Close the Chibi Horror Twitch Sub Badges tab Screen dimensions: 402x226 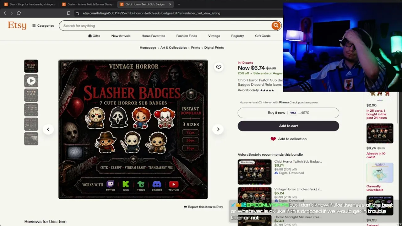170,4
